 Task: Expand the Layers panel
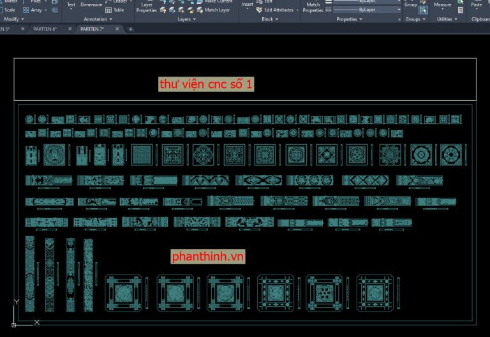(186, 19)
